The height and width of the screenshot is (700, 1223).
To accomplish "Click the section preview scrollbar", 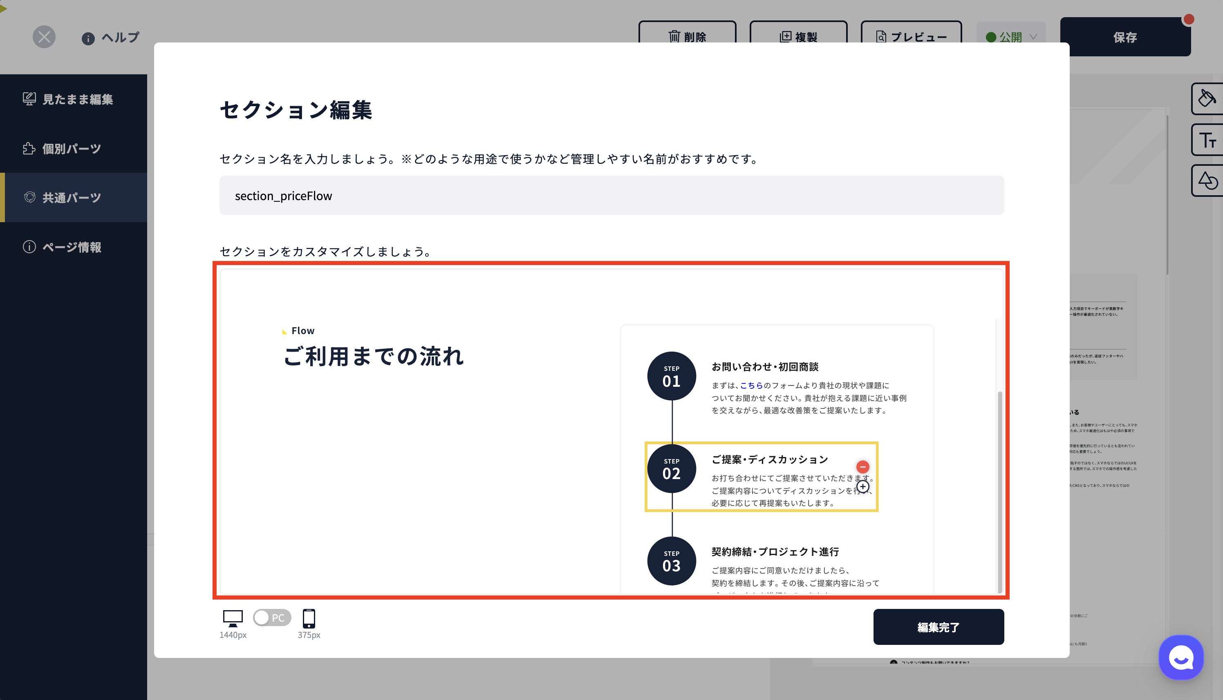I will coord(1000,492).
